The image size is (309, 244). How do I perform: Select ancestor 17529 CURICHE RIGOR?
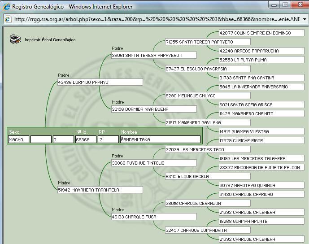coord(261,141)
